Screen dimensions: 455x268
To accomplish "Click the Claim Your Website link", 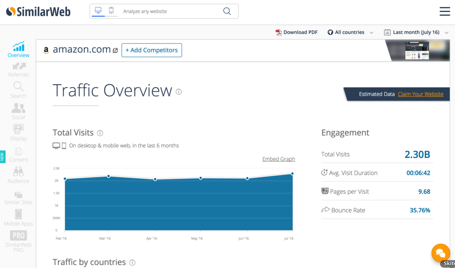I will [x=420, y=94].
